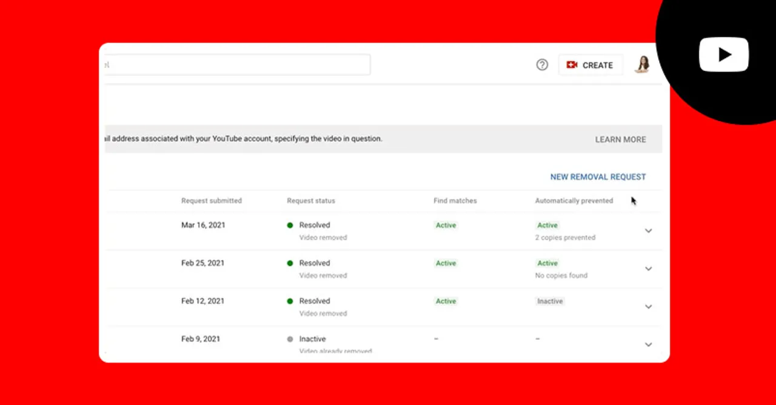Click '2 copies prevented' text
The image size is (776, 405).
565,238
